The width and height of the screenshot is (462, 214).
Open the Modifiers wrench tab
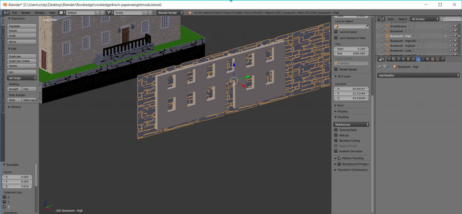point(418,59)
